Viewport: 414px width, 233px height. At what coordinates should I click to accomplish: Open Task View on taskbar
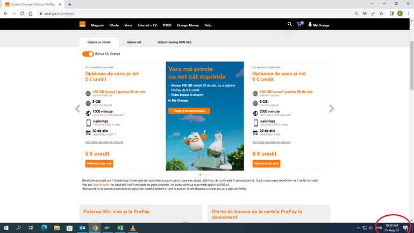(x=31, y=228)
